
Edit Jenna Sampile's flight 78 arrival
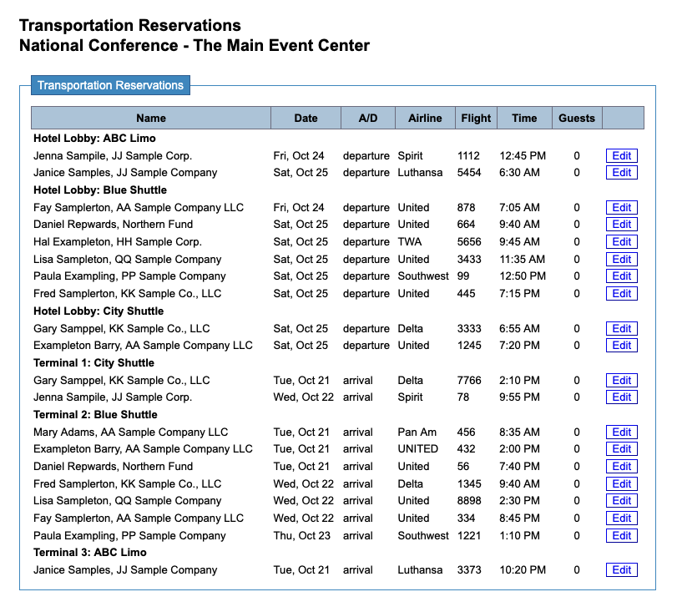coord(621,397)
